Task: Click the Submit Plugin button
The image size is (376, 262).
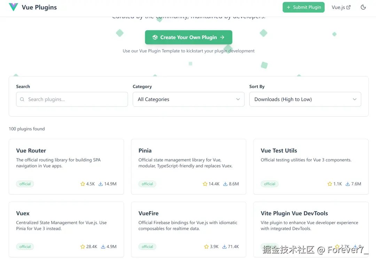Action: pos(303,7)
